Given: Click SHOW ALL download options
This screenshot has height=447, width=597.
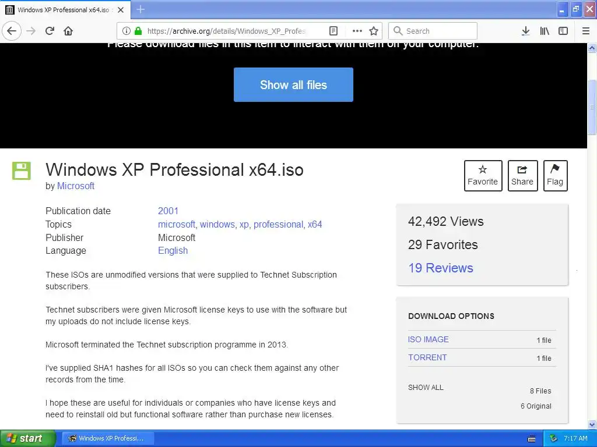Looking at the screenshot, I should (x=426, y=388).
